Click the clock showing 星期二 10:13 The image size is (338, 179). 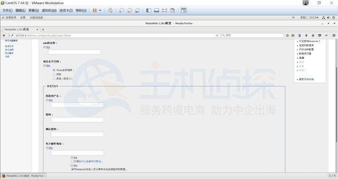[x=309, y=18]
